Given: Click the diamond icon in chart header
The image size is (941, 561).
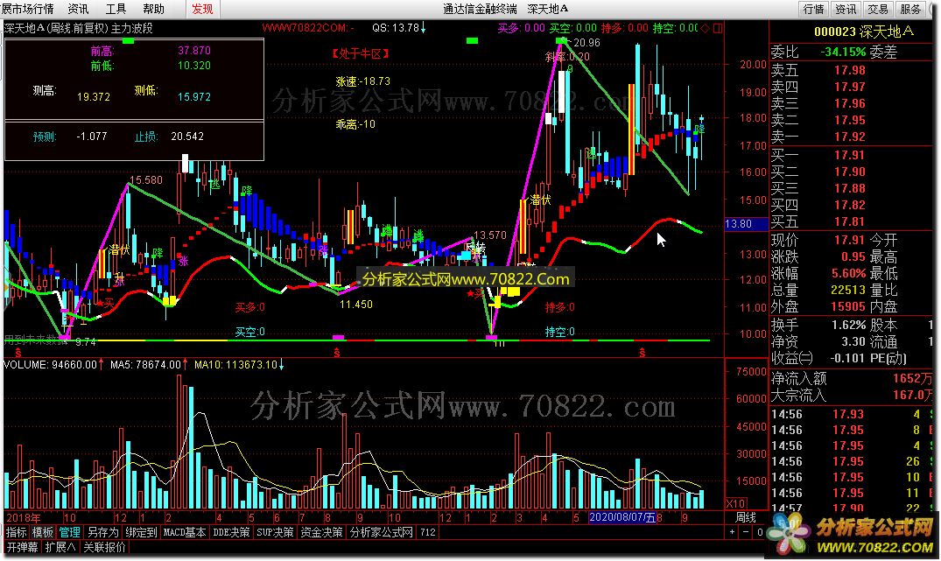Looking at the screenshot, I should (706, 28).
